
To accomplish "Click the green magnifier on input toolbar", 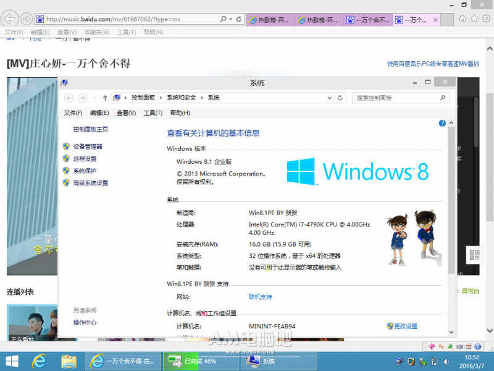I will [x=450, y=346].
